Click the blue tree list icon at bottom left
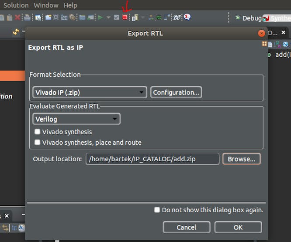The height and width of the screenshot is (242, 291). click(x=14, y=228)
